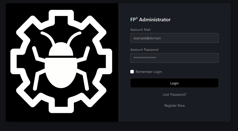The image size is (238, 131).
Task: Click the Account Password label
Action: tap(144, 50)
